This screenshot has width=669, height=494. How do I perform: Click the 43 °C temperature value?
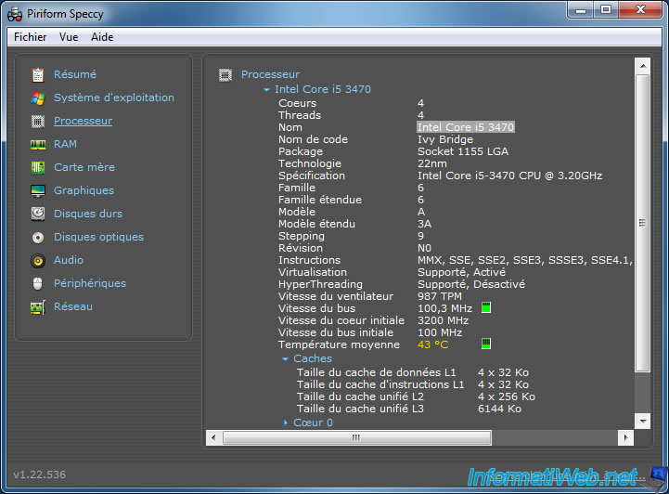pyautogui.click(x=432, y=344)
